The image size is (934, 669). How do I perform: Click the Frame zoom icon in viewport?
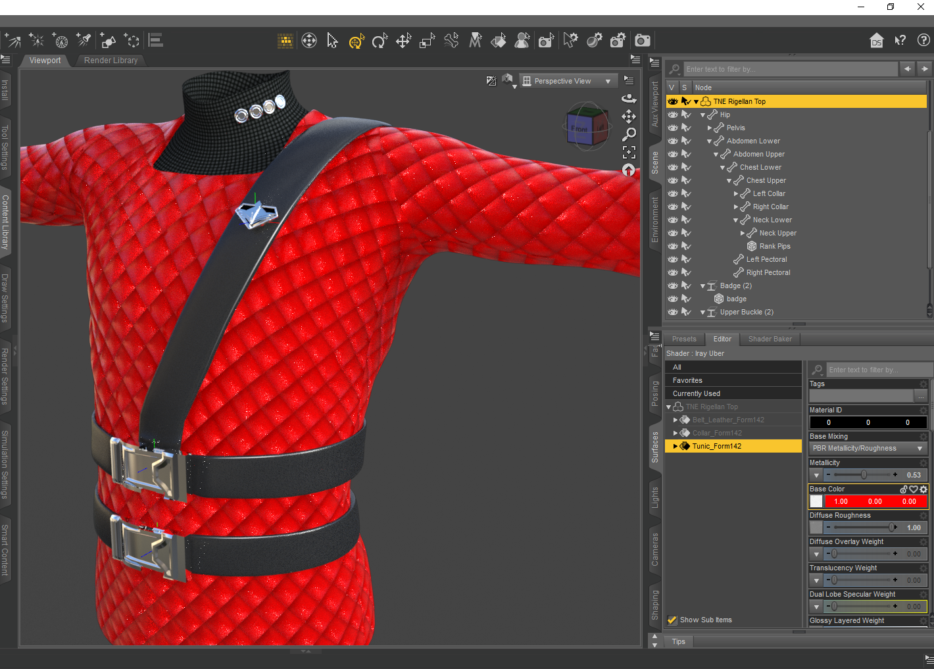pos(629,153)
